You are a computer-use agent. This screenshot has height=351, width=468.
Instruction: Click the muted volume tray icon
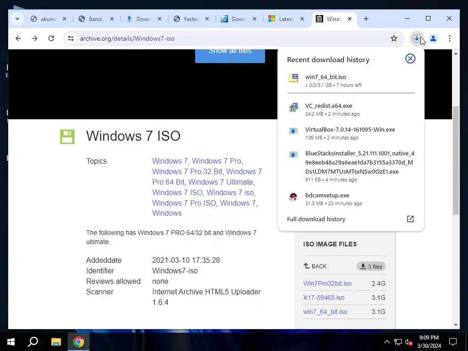[x=409, y=342]
